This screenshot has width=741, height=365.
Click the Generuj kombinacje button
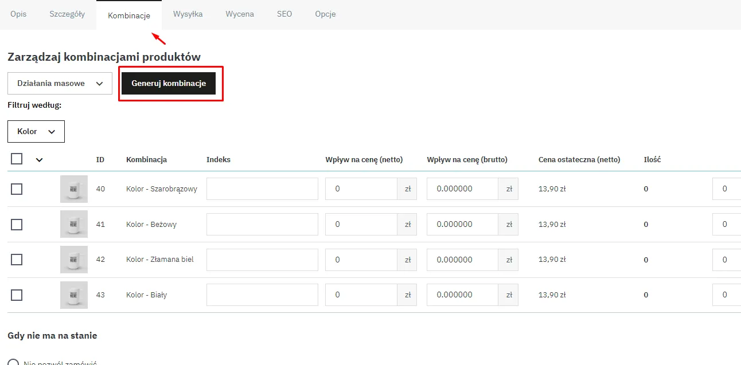click(x=169, y=84)
